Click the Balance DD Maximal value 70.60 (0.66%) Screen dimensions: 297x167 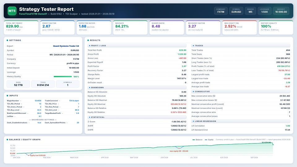point(179,100)
